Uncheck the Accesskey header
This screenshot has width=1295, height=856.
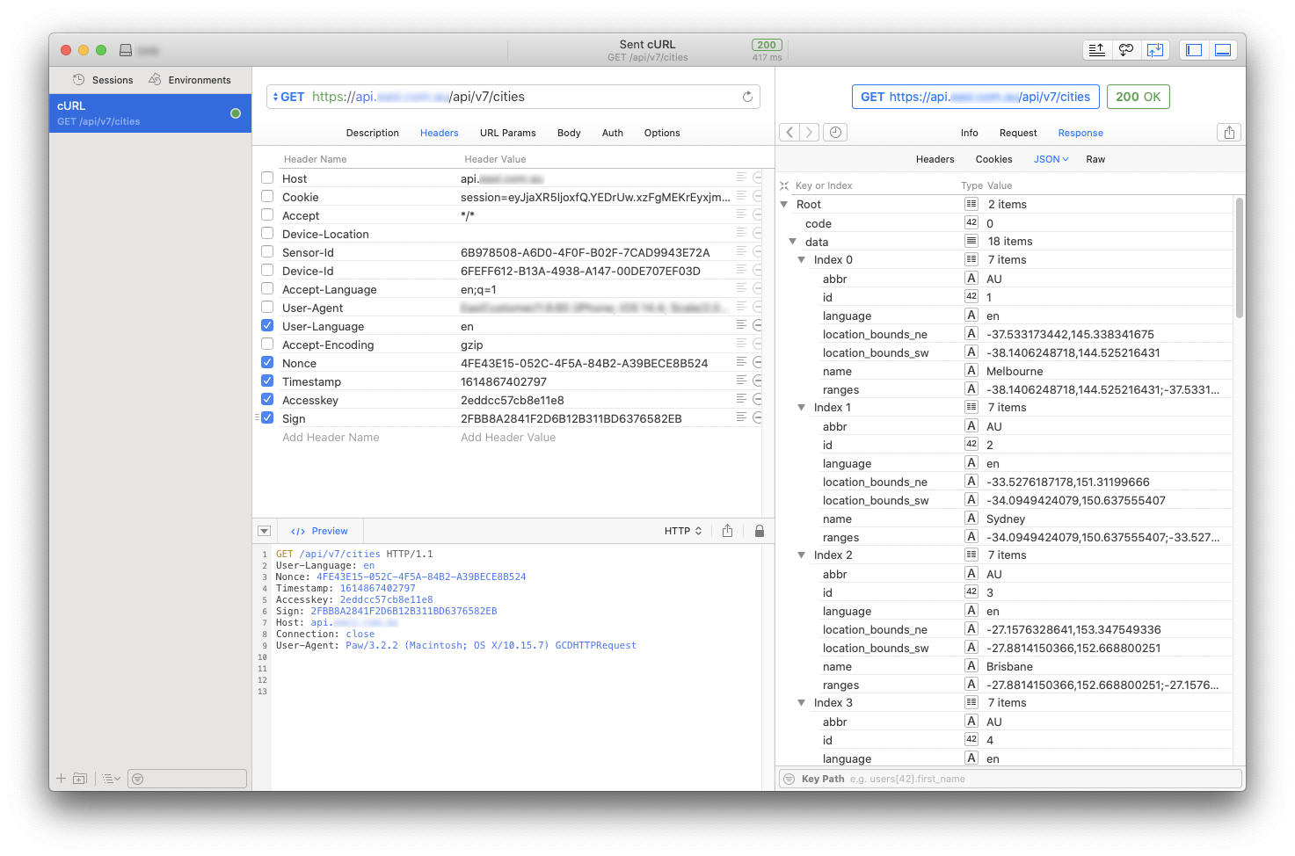[267, 399]
